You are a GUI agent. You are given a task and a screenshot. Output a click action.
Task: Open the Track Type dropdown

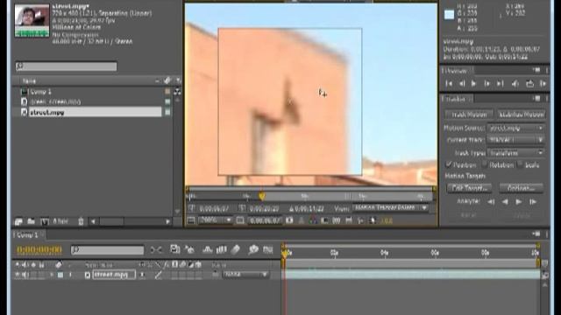click(x=516, y=153)
